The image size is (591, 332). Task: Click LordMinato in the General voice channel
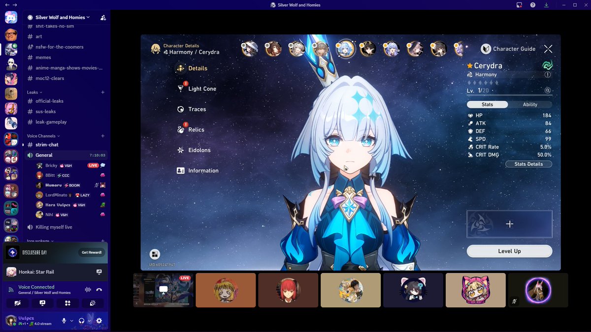click(70, 195)
